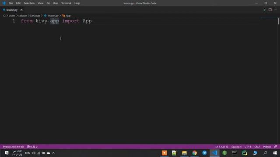This screenshot has height=157, width=280.
Task: Click the lesson.py breadcrumb segment
Action: [51, 16]
